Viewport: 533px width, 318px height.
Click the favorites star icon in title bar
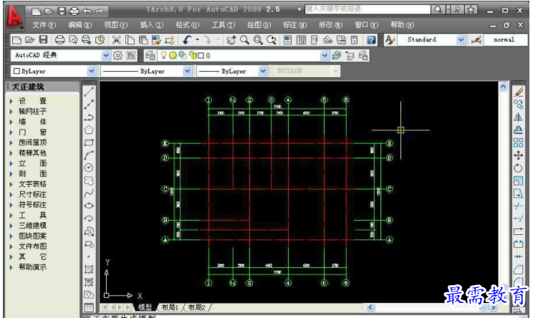tap(471, 9)
